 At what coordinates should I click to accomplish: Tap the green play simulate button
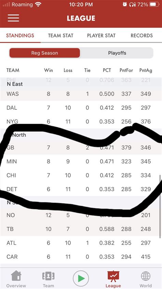click(x=81, y=278)
